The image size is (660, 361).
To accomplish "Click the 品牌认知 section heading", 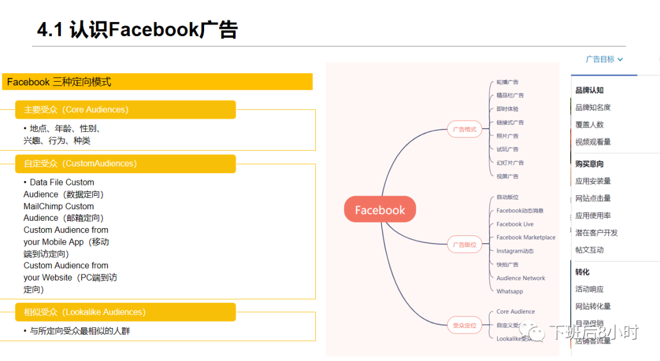I will [x=589, y=90].
